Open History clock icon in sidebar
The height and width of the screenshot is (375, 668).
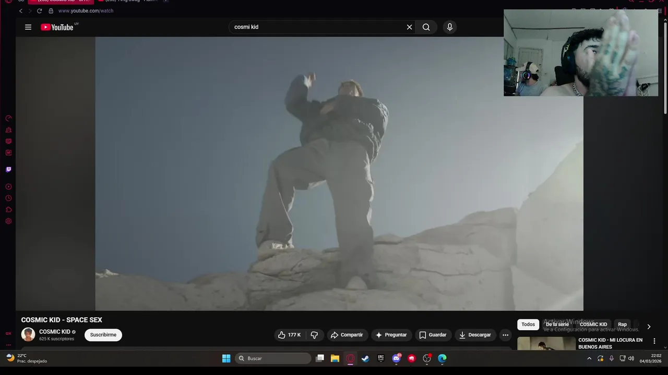(x=8, y=198)
